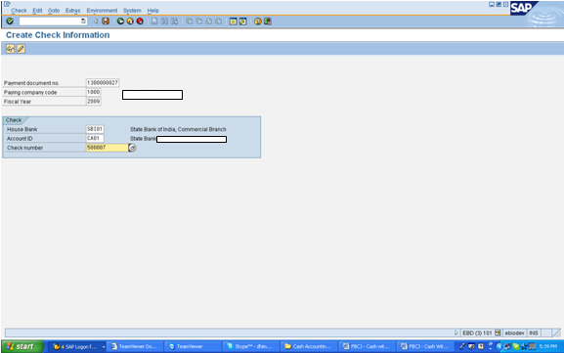Click the Payment document no. field

(x=103, y=83)
